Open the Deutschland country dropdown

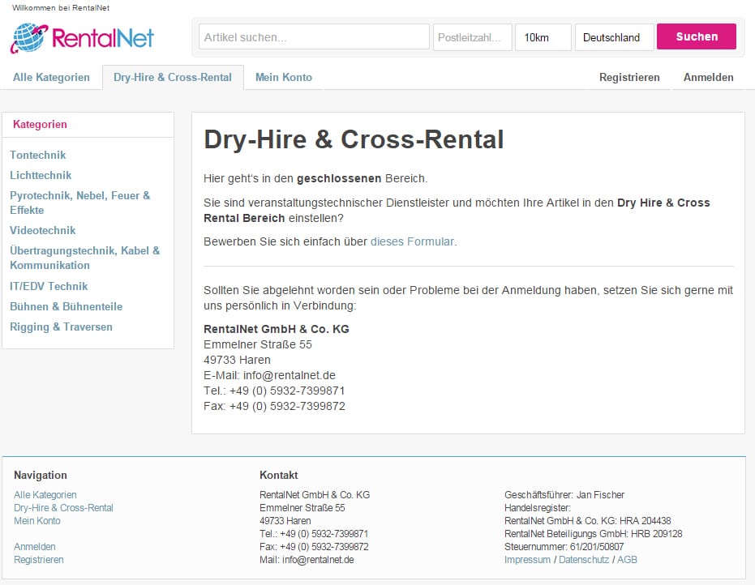[x=613, y=37]
